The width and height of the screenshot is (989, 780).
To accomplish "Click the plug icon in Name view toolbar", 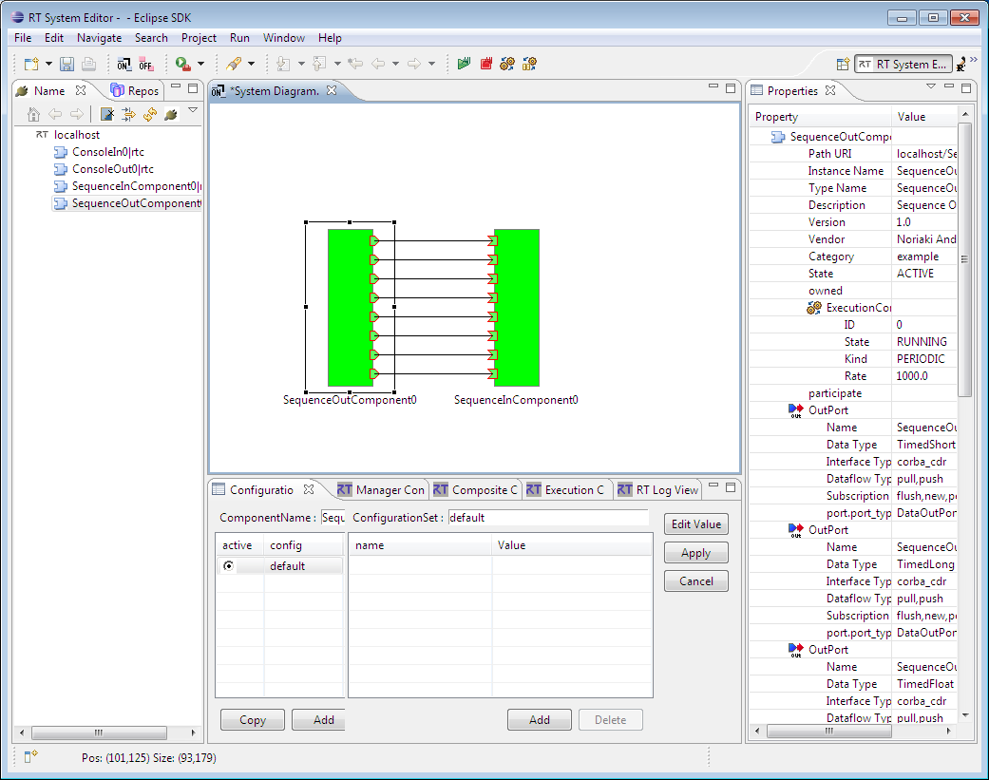I will [171, 115].
